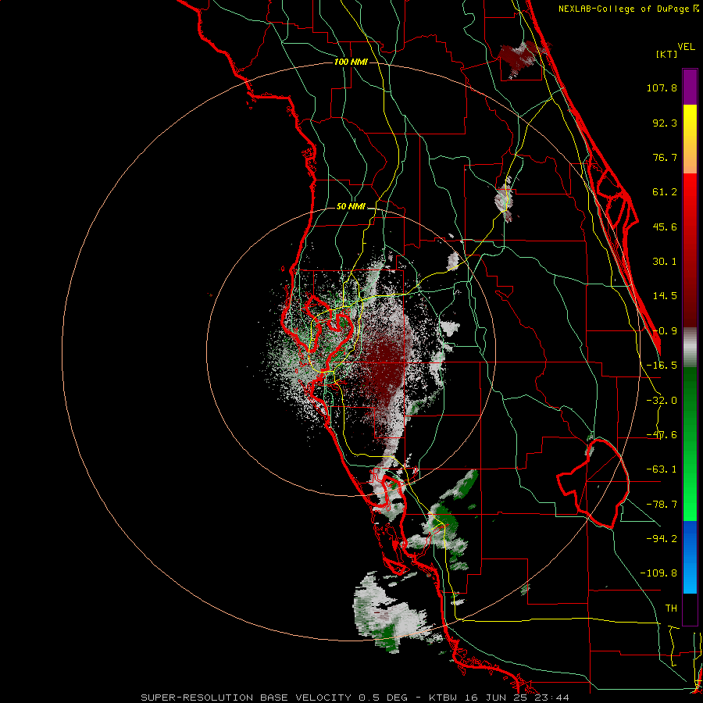Select the -32.0 scale value

pyautogui.click(x=662, y=401)
